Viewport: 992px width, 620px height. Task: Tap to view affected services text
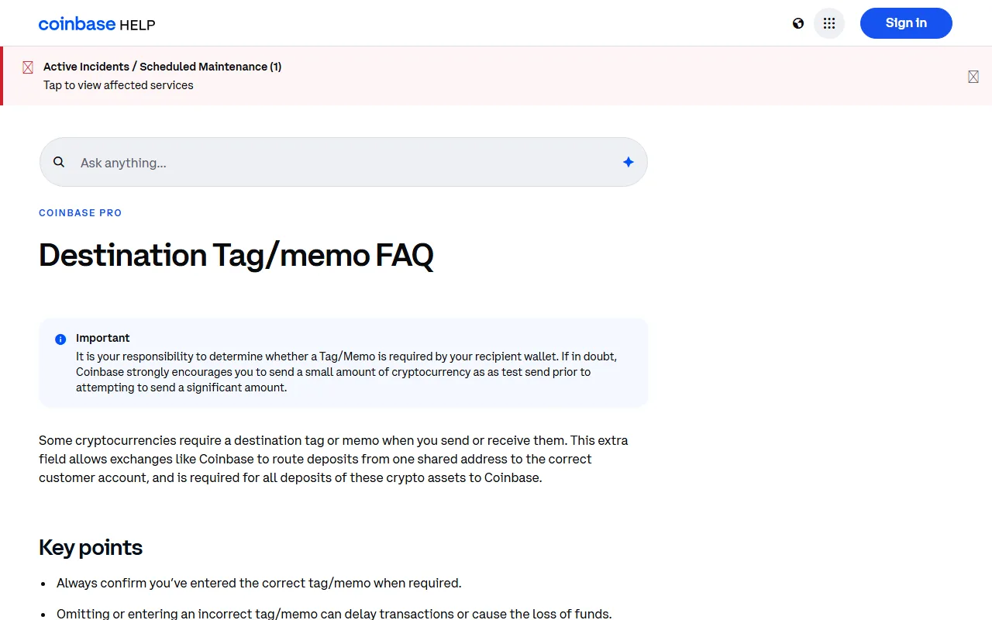tap(119, 85)
